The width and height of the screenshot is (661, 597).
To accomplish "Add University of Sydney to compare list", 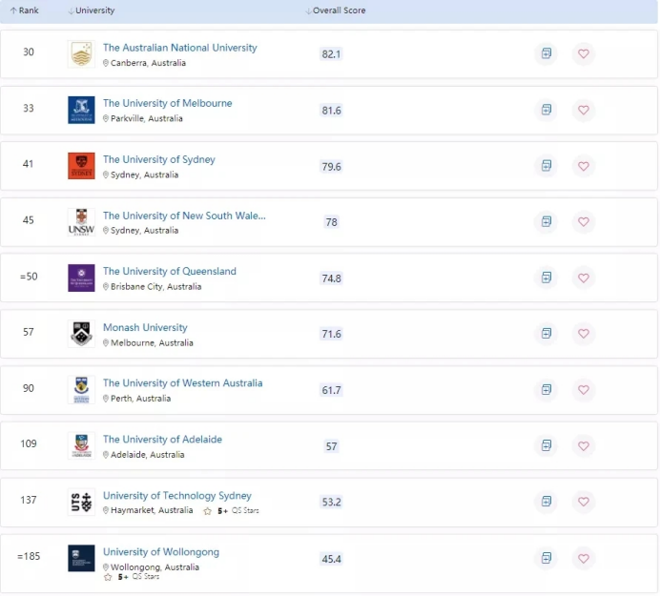I will pos(546,166).
